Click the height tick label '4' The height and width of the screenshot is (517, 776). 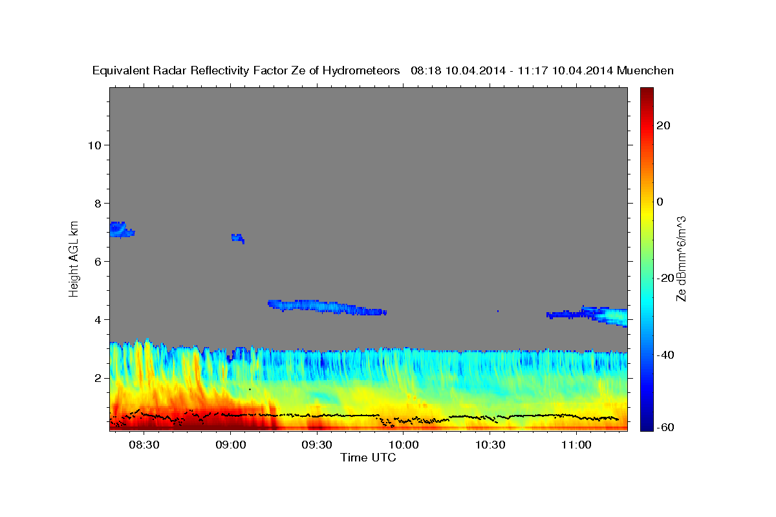98,319
